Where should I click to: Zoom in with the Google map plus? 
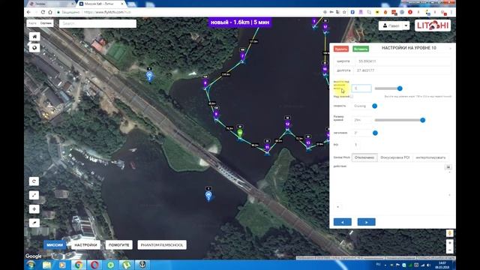tap(450, 242)
